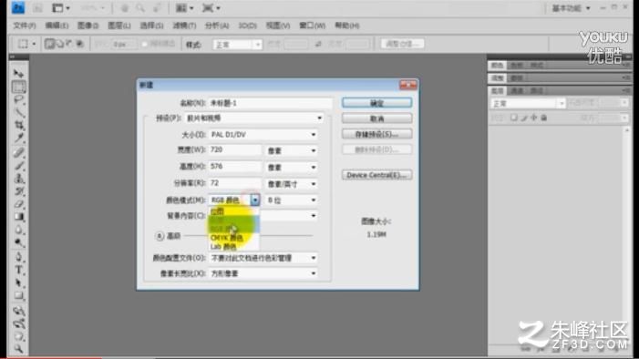The height and width of the screenshot is (359, 639).
Task: Open the 图像(I) menu
Action: 88,26
